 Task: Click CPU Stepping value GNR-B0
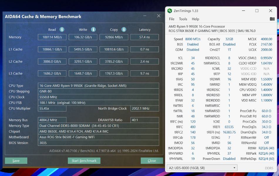[98, 92]
